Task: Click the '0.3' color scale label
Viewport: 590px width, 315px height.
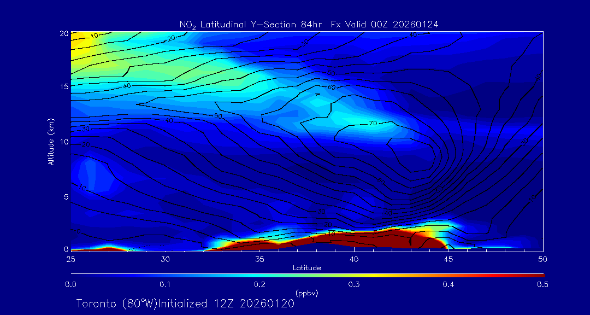Action: pos(354,284)
